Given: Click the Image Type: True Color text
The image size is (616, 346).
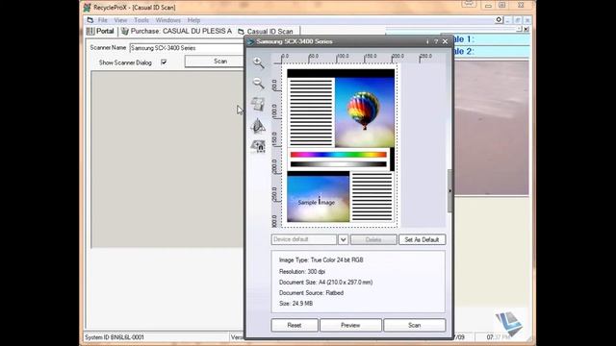Looking at the screenshot, I should [x=321, y=260].
